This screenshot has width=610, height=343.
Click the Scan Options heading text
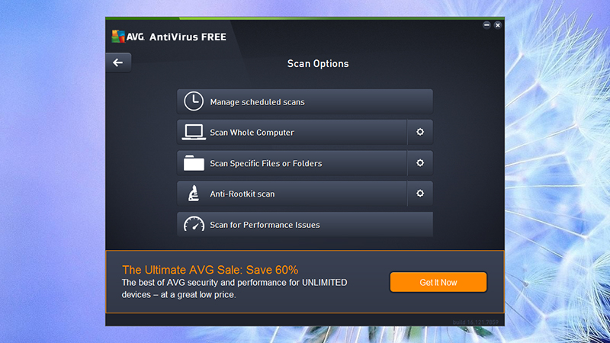318,63
